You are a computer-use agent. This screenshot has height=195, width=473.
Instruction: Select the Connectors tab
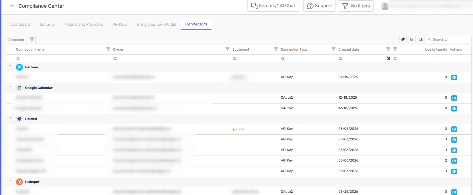click(196, 24)
